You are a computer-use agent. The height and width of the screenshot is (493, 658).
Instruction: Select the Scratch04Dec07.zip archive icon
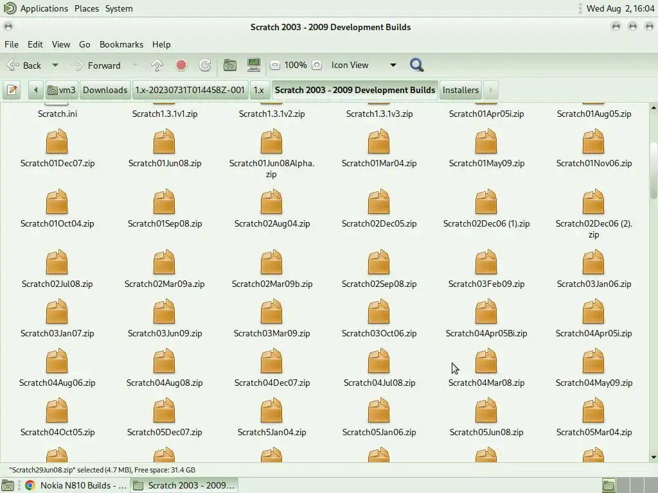coord(272,361)
